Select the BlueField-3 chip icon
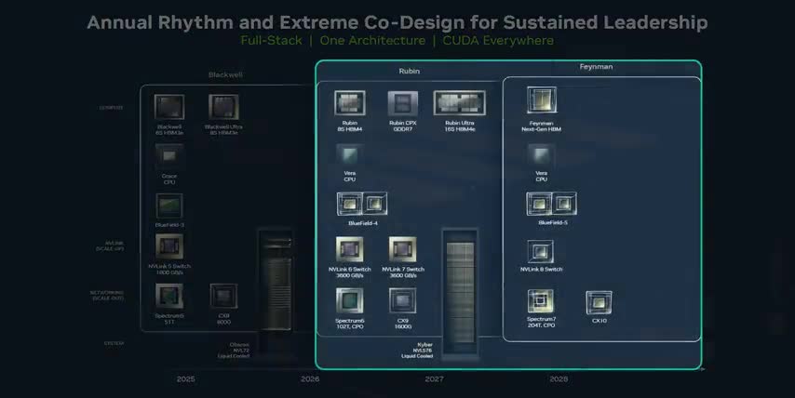Viewport: 795px width, 398px height. coord(169,206)
